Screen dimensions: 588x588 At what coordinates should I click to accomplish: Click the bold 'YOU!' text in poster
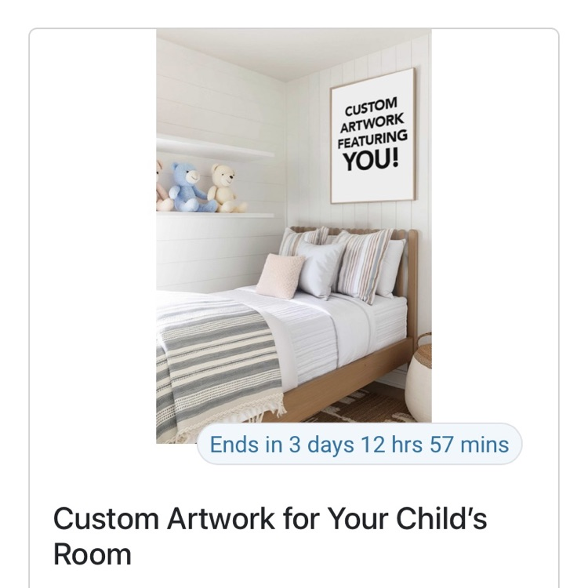pyautogui.click(x=371, y=159)
